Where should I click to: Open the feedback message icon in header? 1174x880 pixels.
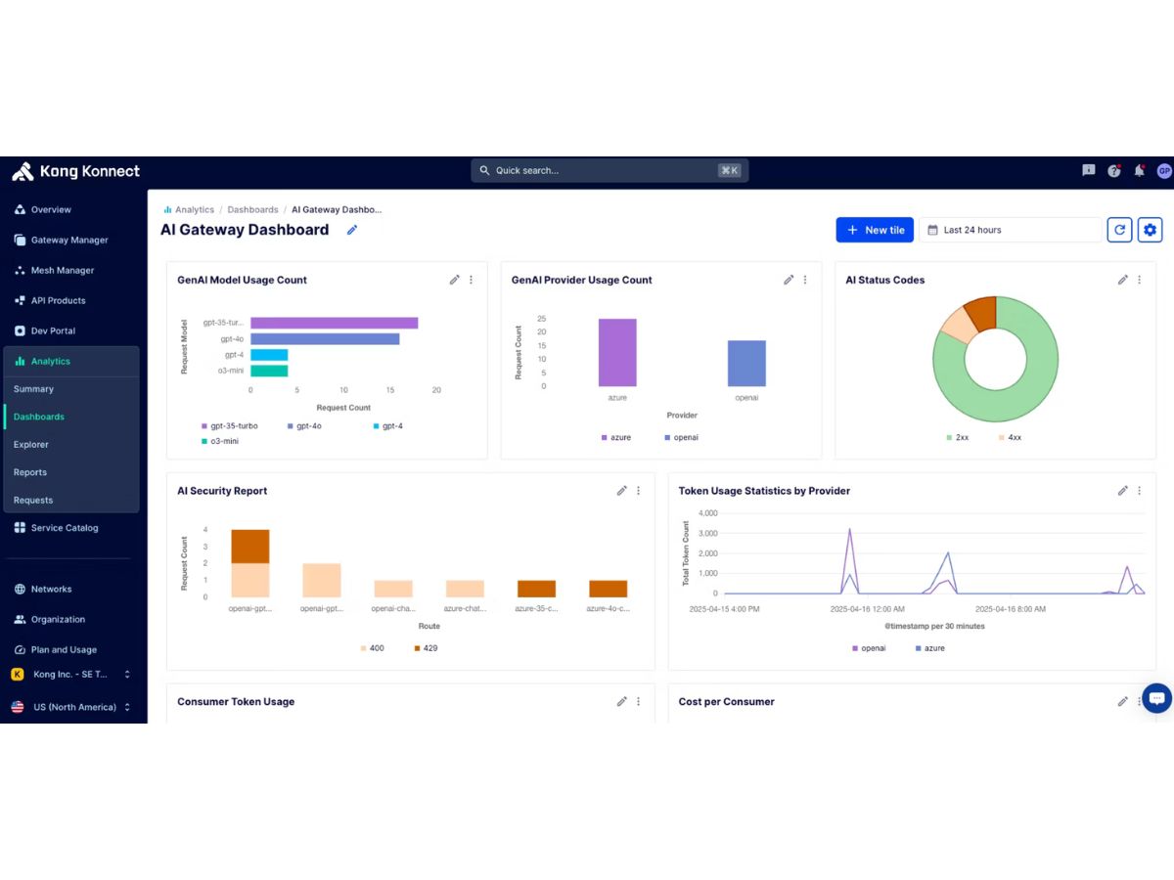click(1089, 170)
